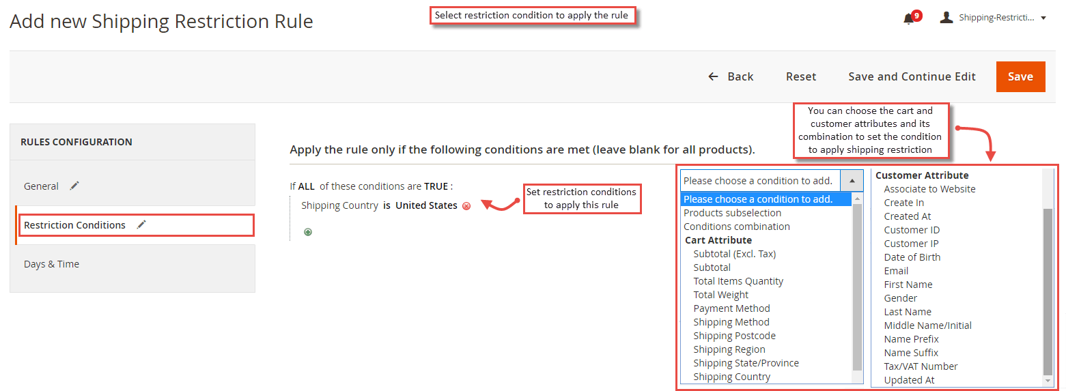Add a new condition with green plus
Screen dimensions: 1066x391
(308, 232)
